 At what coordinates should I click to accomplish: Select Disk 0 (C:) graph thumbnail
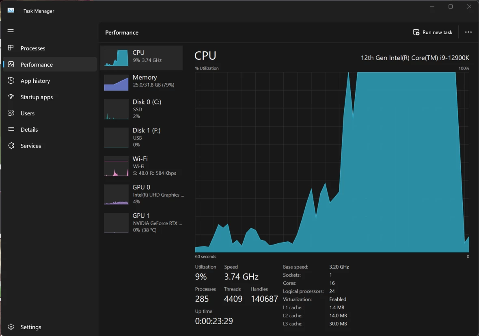click(x=116, y=109)
